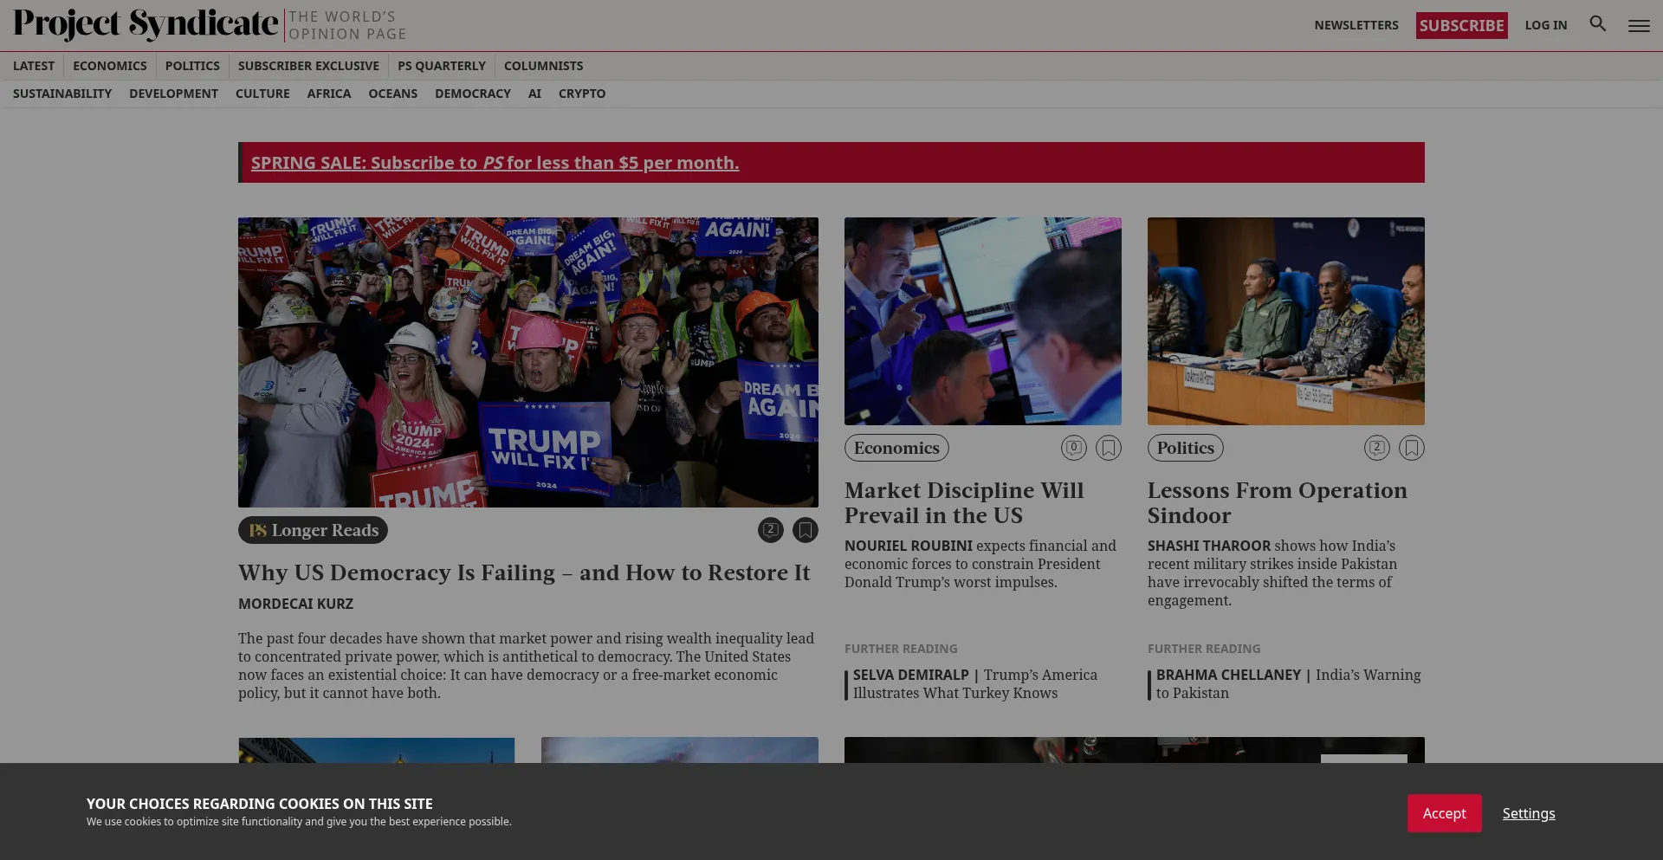Open Subscriber Exclusive section
Screen dimensions: 1663x860
[308, 66]
